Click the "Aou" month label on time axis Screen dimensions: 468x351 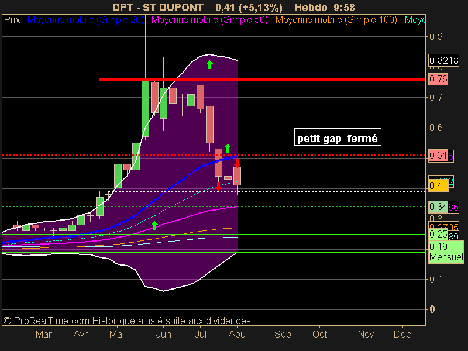237,334
